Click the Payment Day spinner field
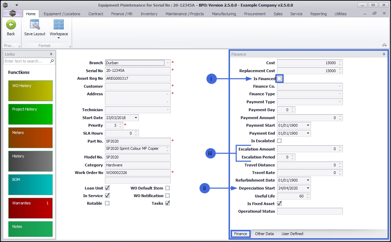 [286, 109]
